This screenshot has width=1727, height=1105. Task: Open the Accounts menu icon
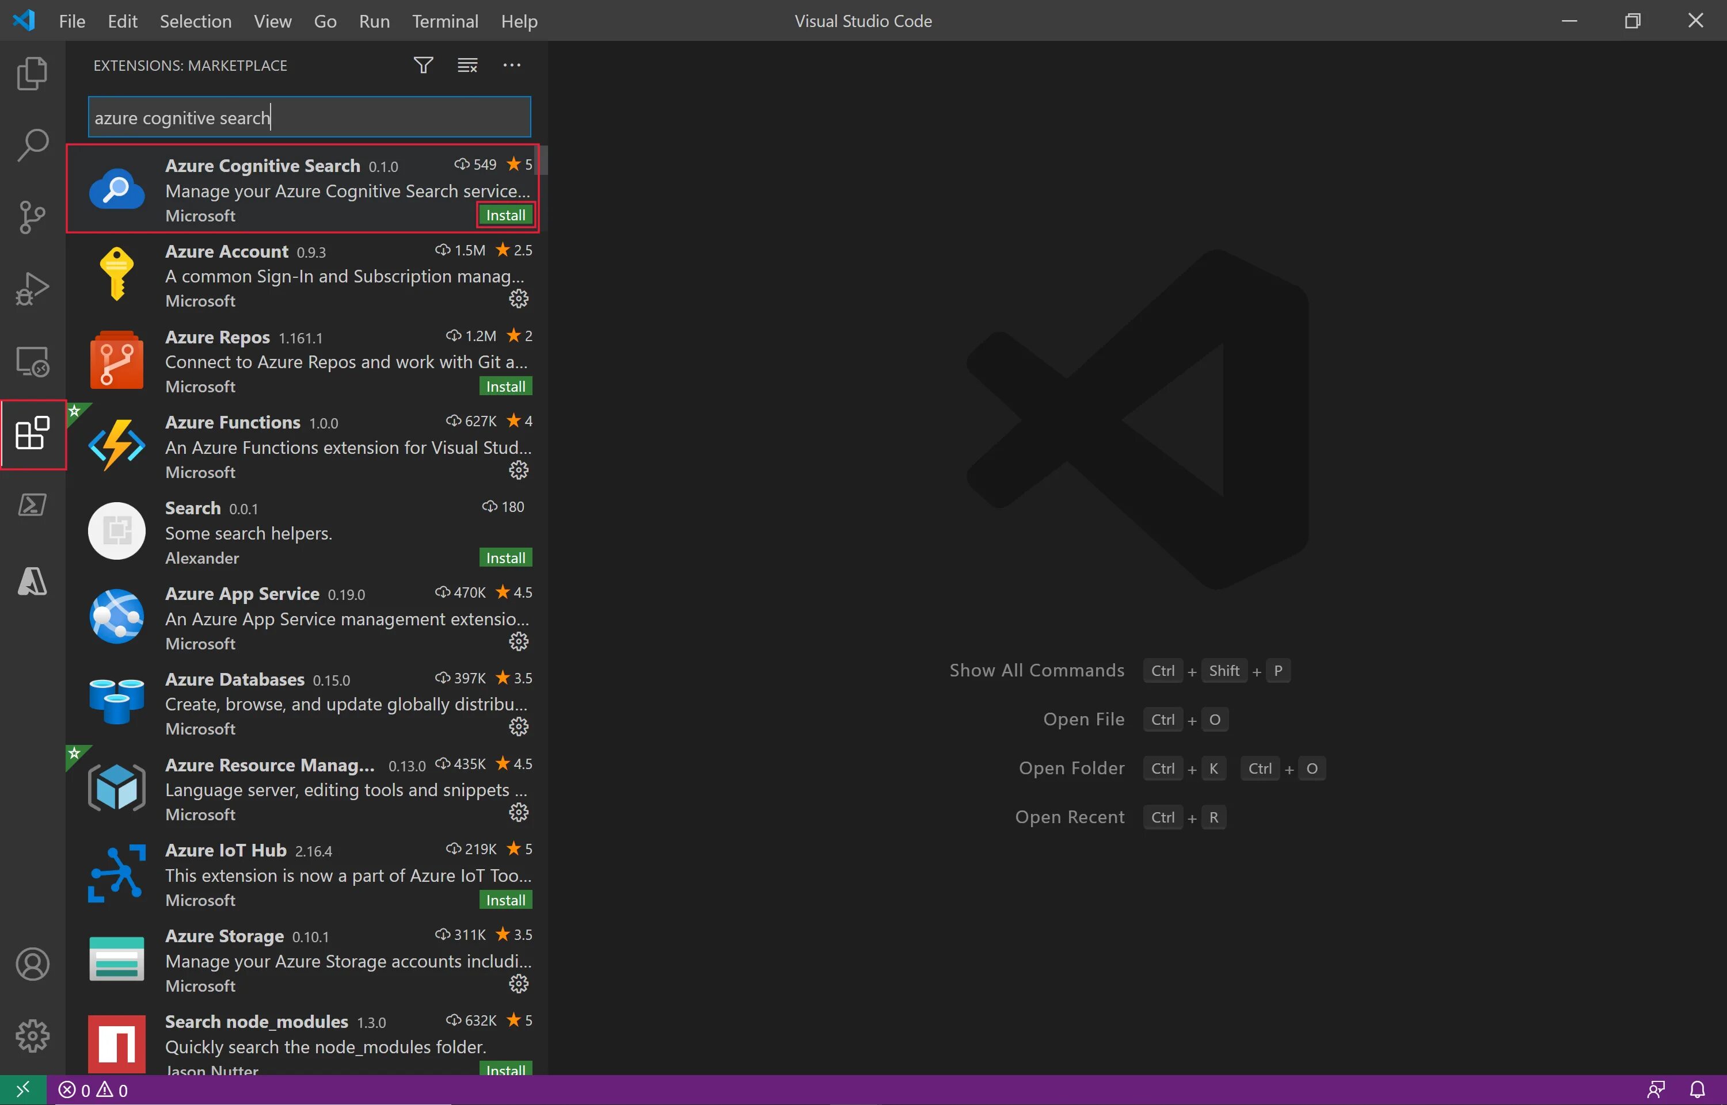tap(32, 963)
